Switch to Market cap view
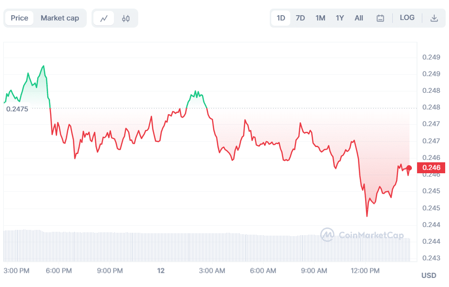This screenshot has height=287, width=449. 60,18
